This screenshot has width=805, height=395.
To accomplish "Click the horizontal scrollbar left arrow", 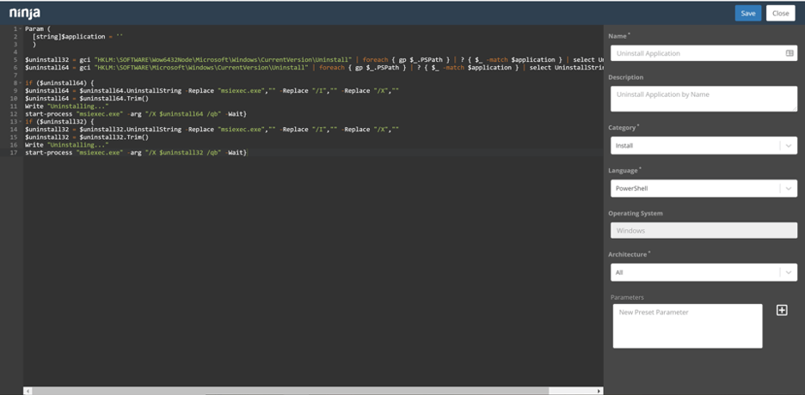I will coord(28,391).
